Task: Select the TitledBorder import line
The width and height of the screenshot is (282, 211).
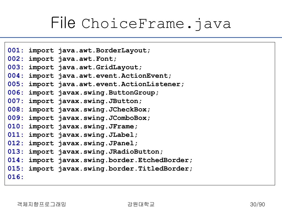Action: pyautogui.click(x=100, y=168)
